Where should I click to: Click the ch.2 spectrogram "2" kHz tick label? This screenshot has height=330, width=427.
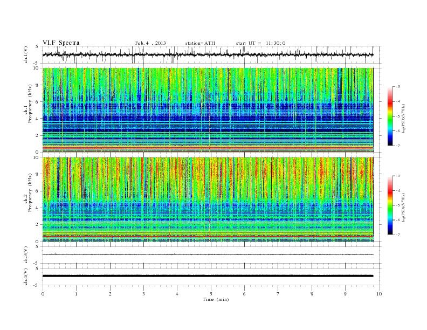point(38,225)
